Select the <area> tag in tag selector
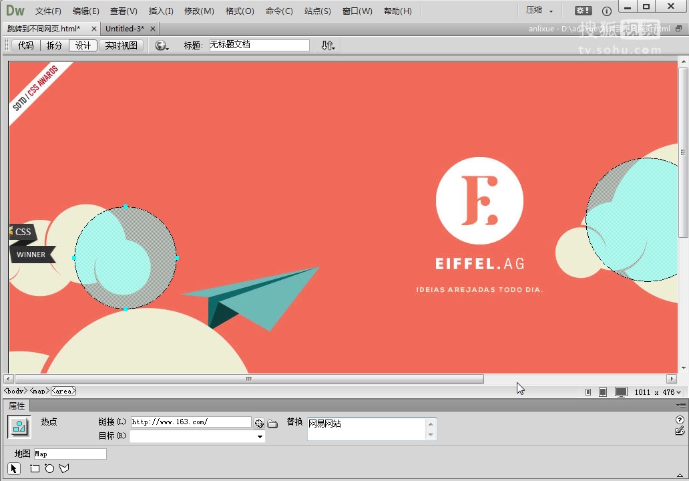The width and height of the screenshot is (689, 481). (63, 391)
